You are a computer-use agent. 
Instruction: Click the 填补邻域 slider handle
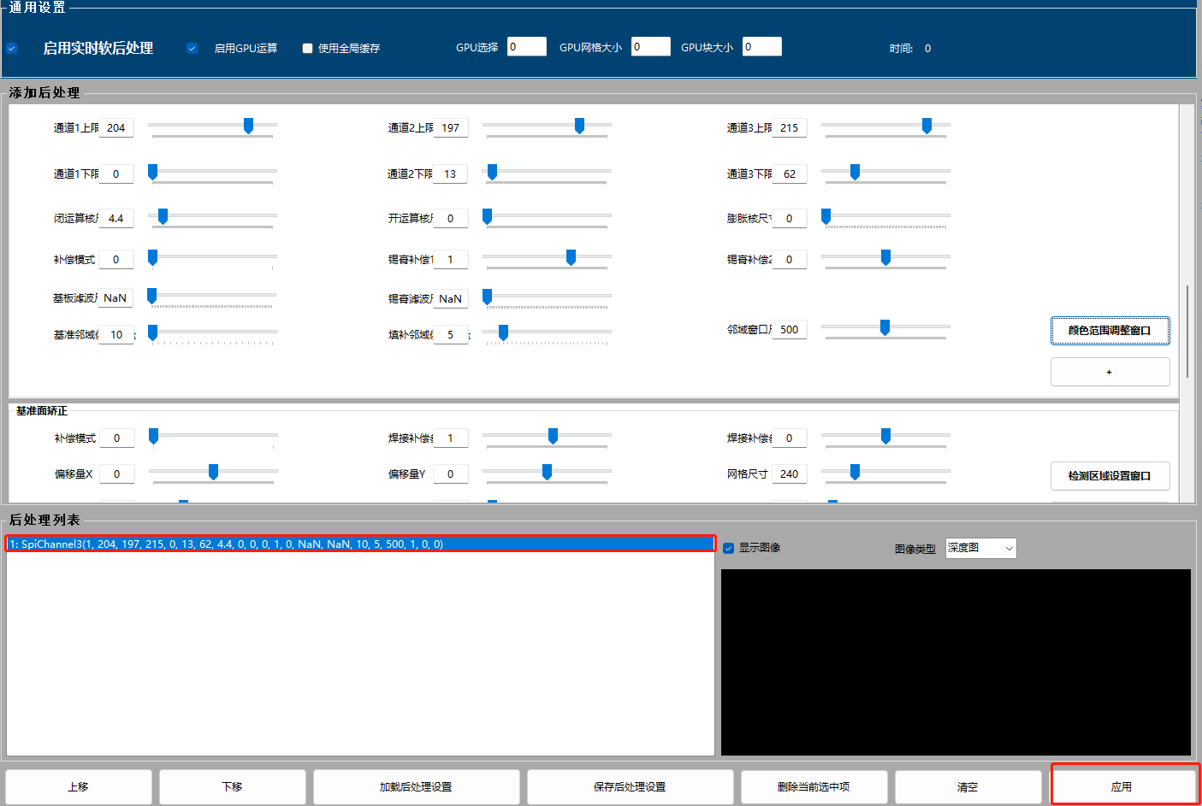pos(503,332)
